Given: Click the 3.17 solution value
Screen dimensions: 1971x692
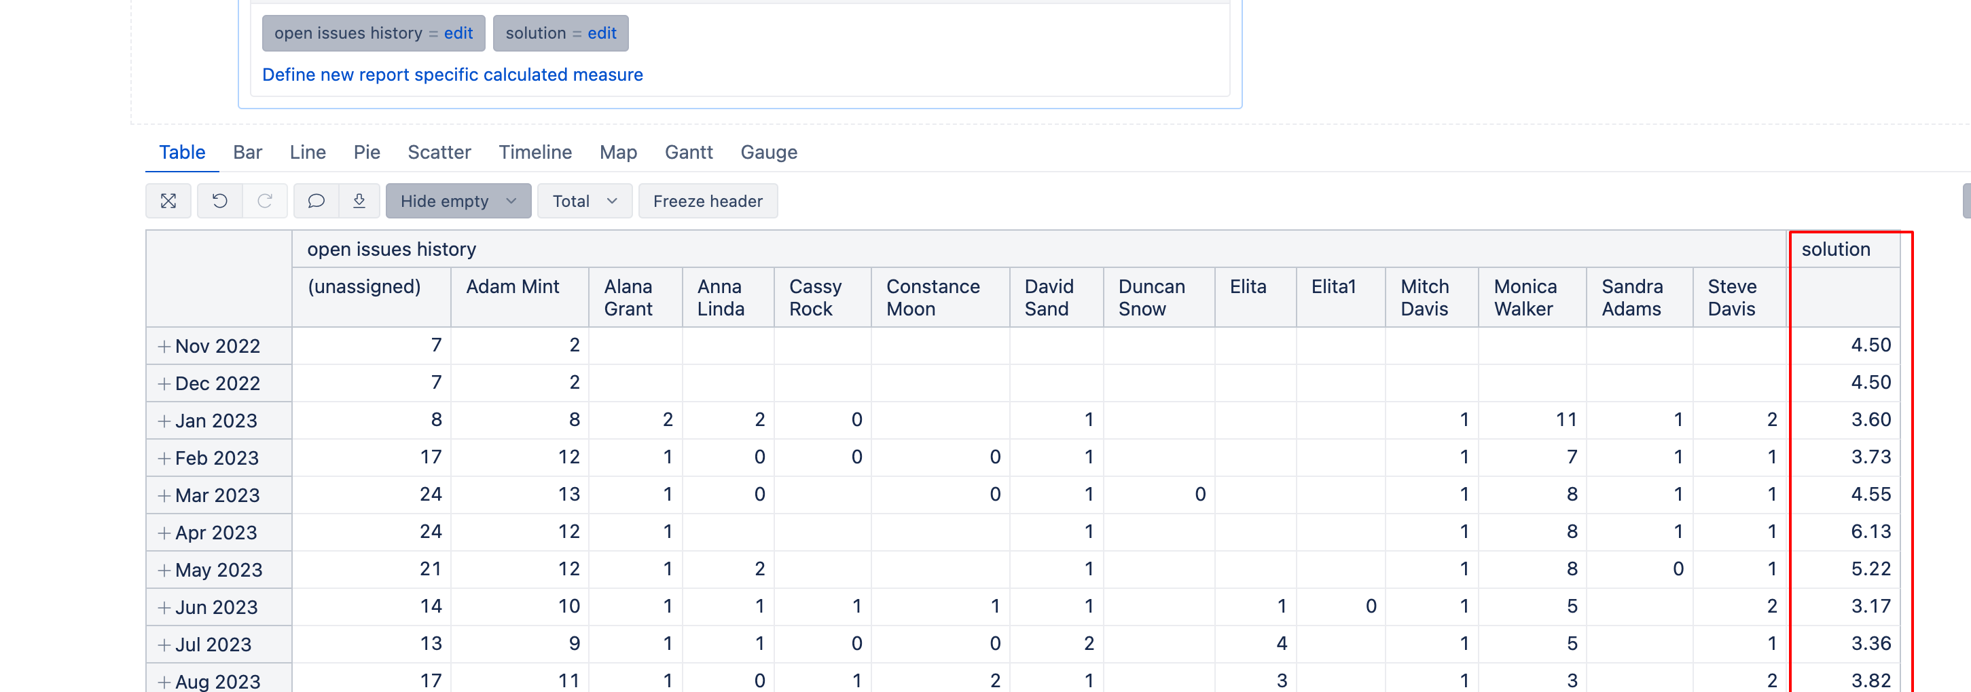Looking at the screenshot, I should [x=1870, y=607].
